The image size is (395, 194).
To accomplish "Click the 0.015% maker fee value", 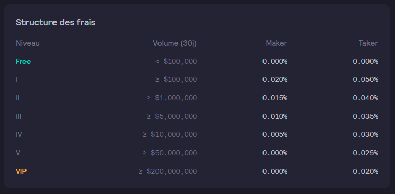I will [x=275, y=98].
